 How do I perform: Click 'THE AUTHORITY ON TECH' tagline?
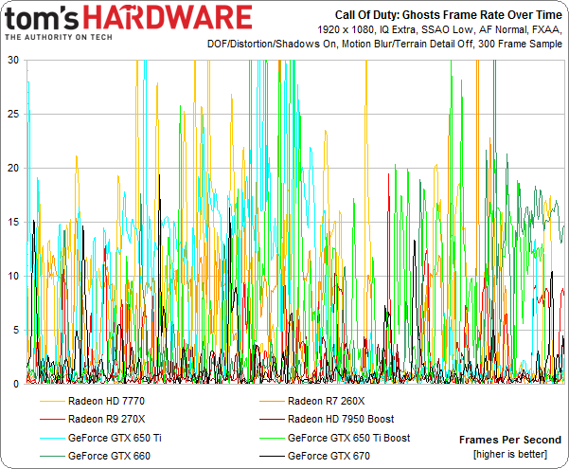(59, 37)
